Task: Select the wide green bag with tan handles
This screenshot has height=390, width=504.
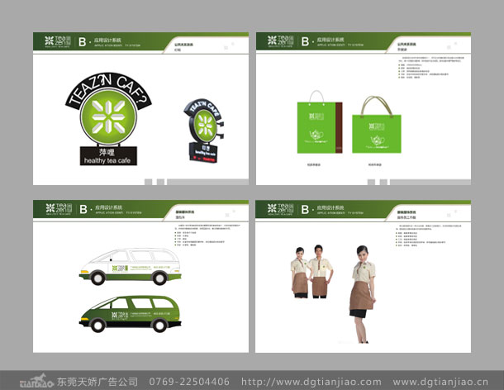Action: pyautogui.click(x=377, y=125)
